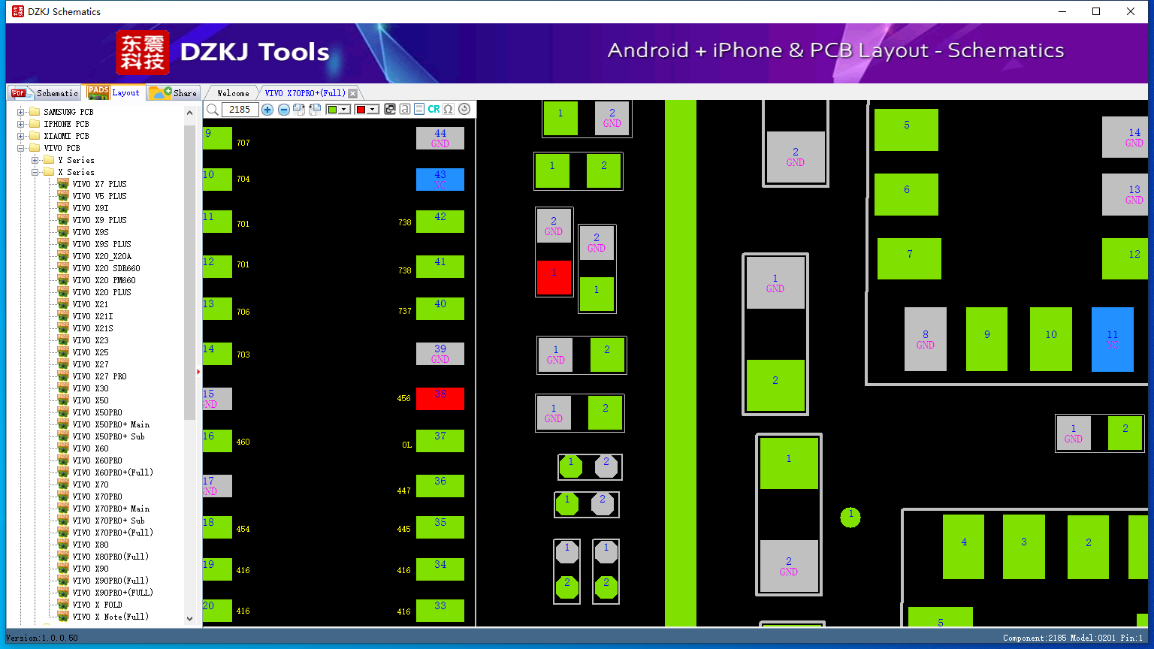This screenshot has height=649, width=1154.
Task: Click the folder icon beside Y Series
Action: [49, 160]
